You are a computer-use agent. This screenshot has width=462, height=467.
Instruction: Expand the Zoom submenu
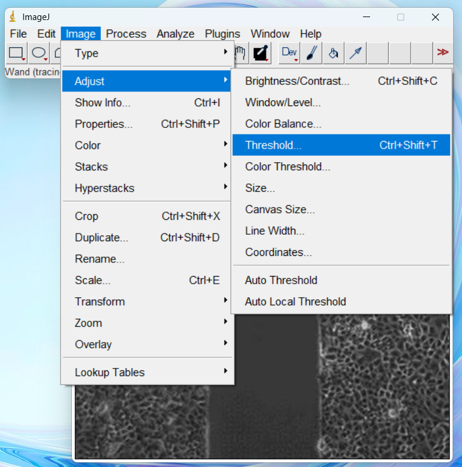click(x=147, y=323)
